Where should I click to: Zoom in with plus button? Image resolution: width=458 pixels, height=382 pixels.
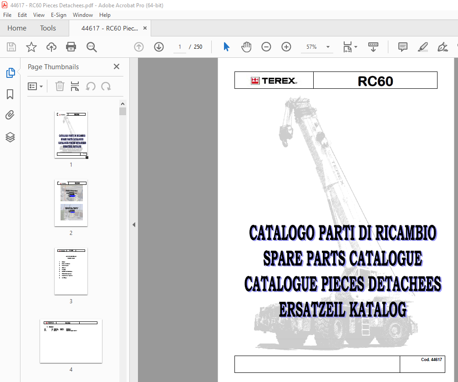coord(286,47)
